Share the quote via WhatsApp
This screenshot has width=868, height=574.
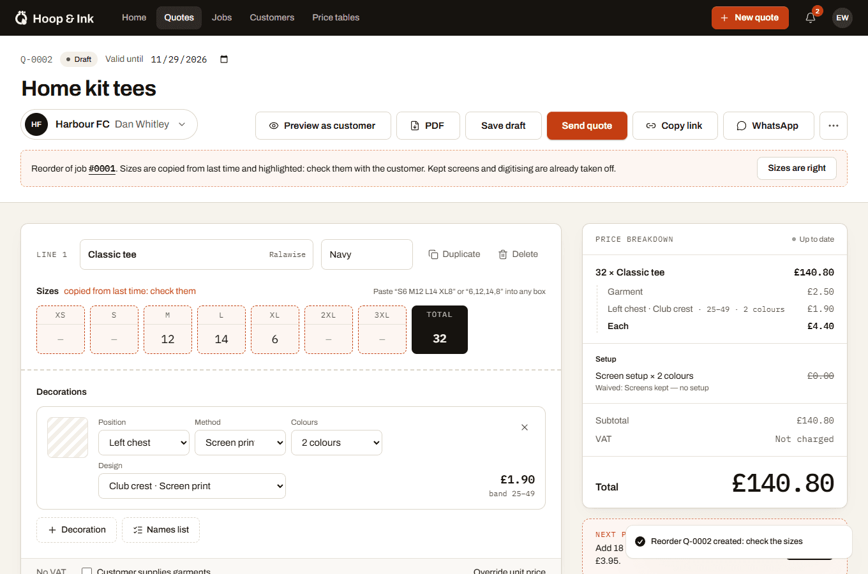[768, 126]
